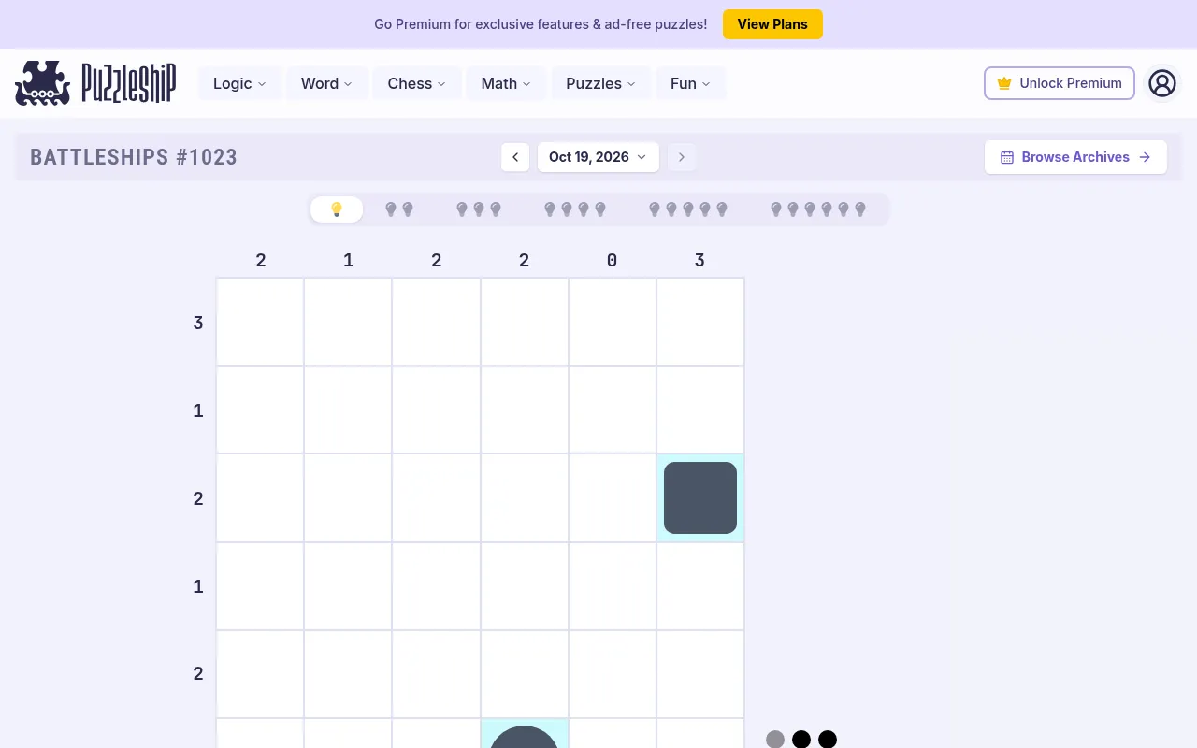The height and width of the screenshot is (748, 1197).
Task: Go to previous puzzle date arrow
Action: (515, 157)
